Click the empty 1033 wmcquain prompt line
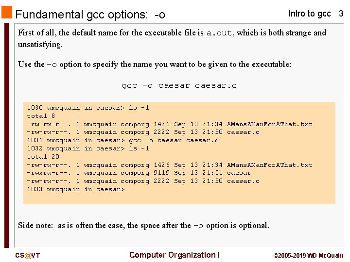Viewport: 350px width, 262px height. [76, 189]
